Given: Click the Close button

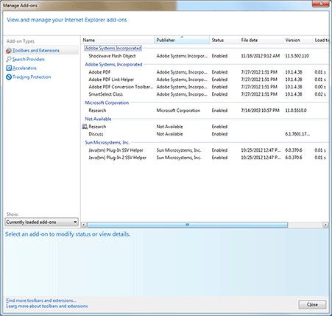Looking at the screenshot, I should [312, 304].
